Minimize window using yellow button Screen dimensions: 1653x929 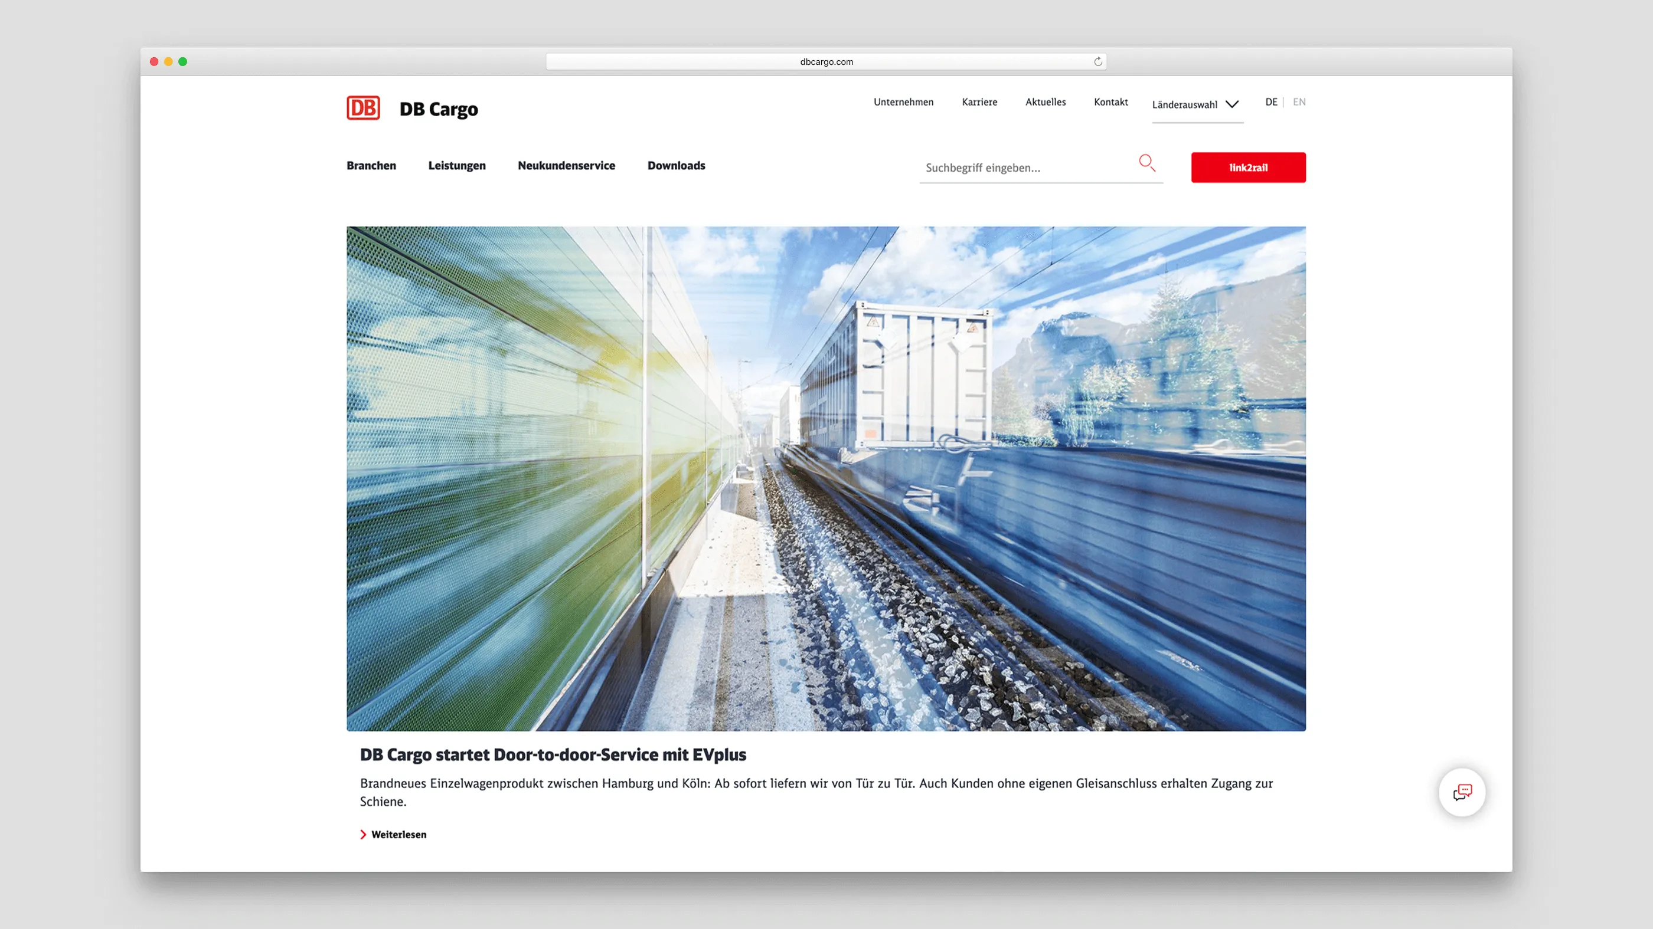168,61
